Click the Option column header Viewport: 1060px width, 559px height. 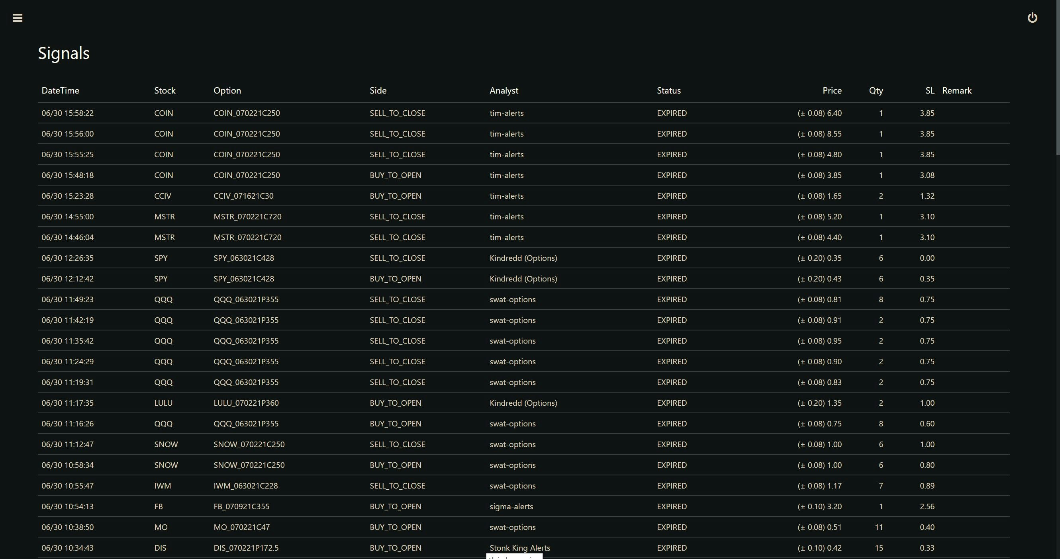coord(227,90)
